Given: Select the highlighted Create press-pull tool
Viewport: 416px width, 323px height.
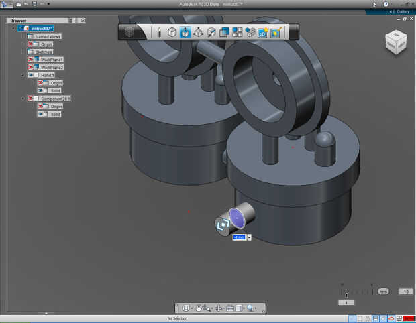Looking at the screenshot, I should coord(185,32).
